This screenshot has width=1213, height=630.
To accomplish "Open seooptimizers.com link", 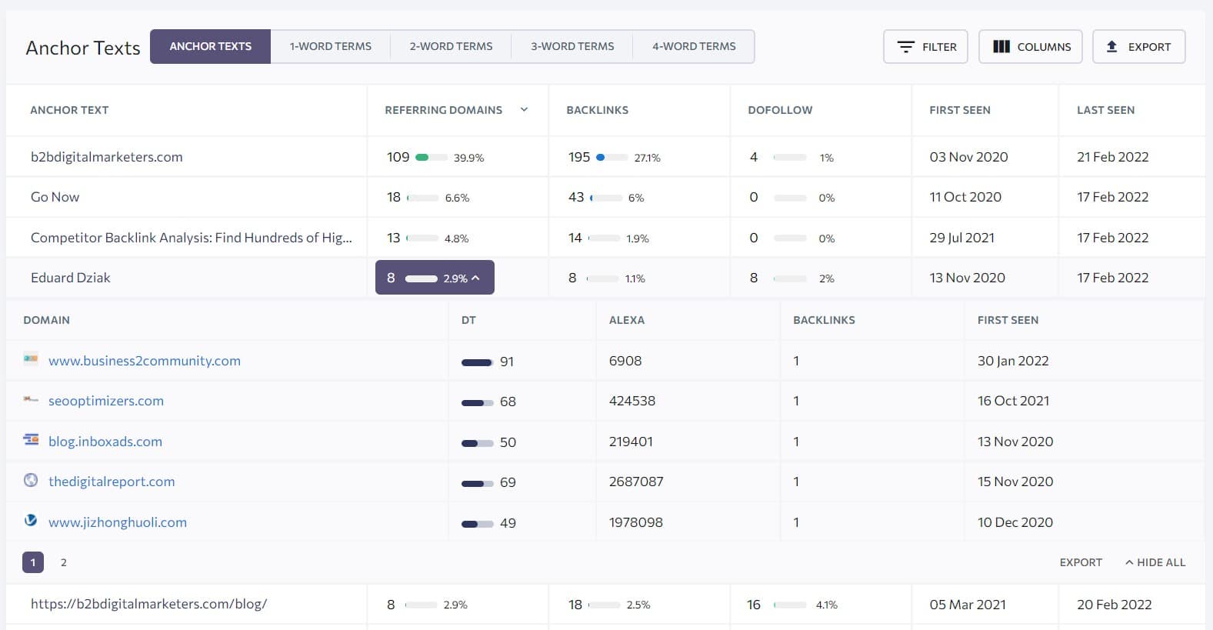I will [x=106, y=401].
